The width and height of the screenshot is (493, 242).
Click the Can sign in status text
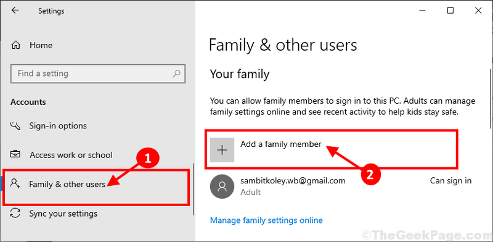(451, 180)
